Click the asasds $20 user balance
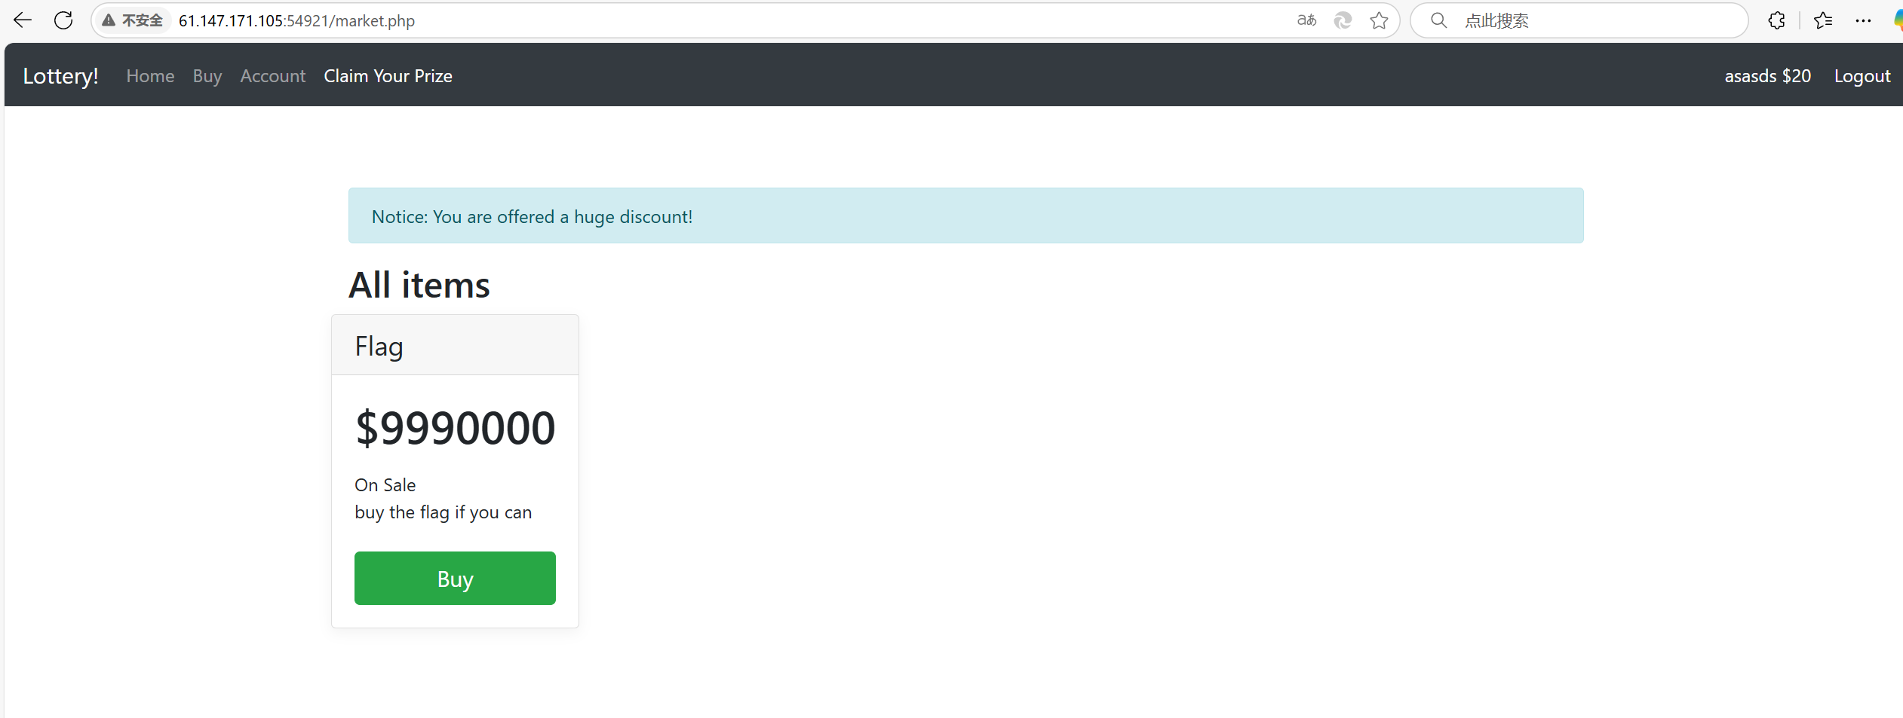 (1767, 76)
